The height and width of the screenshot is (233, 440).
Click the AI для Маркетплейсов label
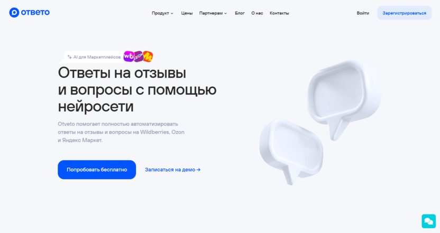click(x=97, y=57)
